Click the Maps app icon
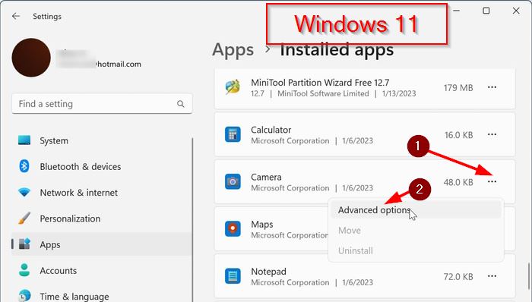The image size is (532, 302). pyautogui.click(x=233, y=229)
